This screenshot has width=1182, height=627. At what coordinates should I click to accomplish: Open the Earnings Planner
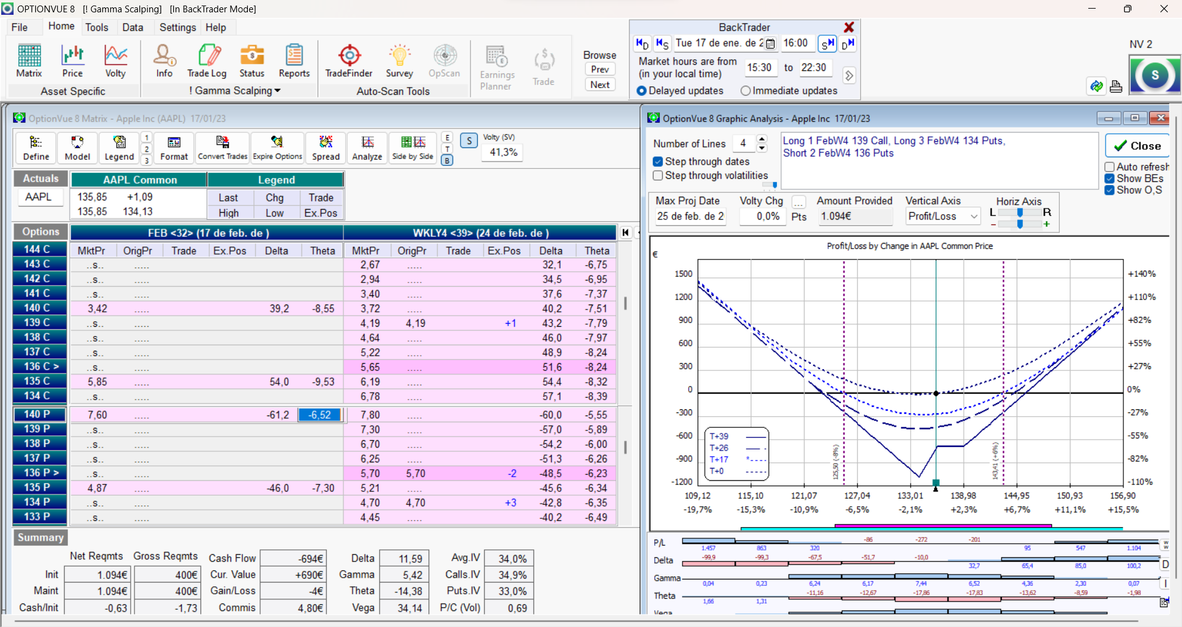(497, 68)
